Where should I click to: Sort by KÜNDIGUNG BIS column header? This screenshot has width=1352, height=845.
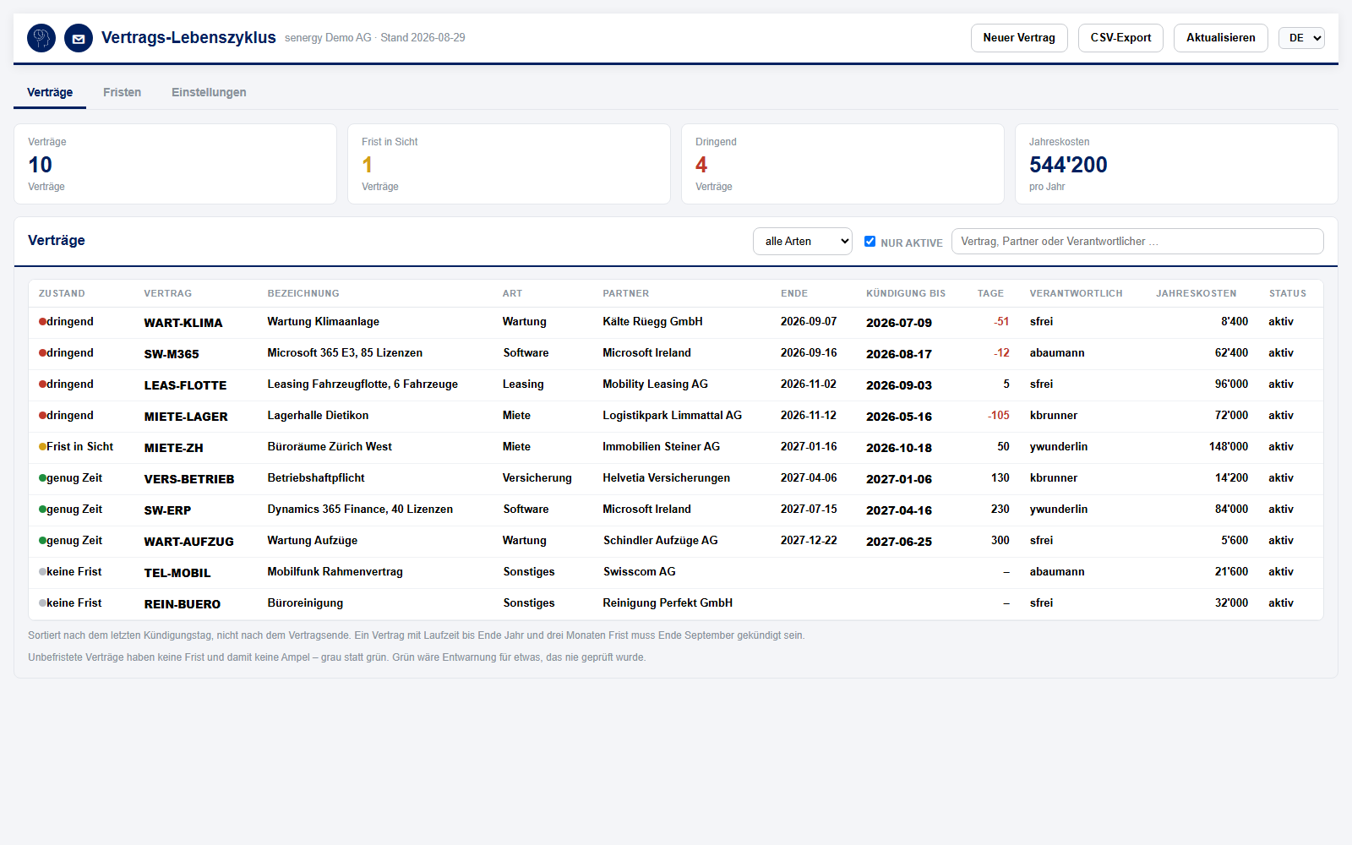(x=906, y=293)
